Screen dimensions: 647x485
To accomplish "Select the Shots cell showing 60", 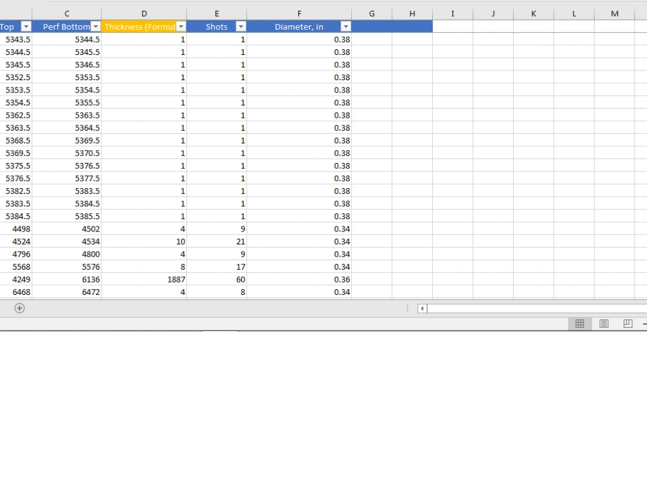I will pos(217,279).
